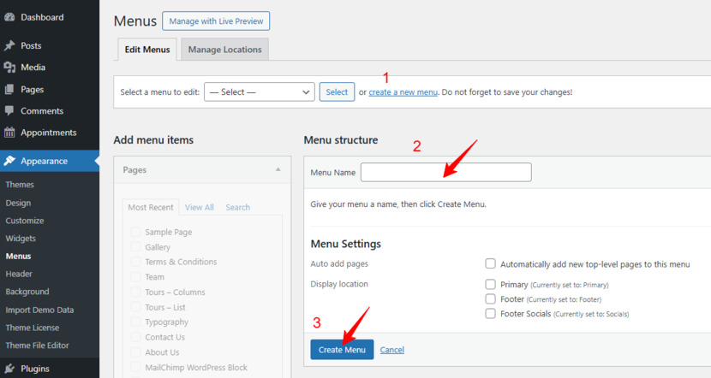
Task: Click the Menu Name text field
Action: 445,173
